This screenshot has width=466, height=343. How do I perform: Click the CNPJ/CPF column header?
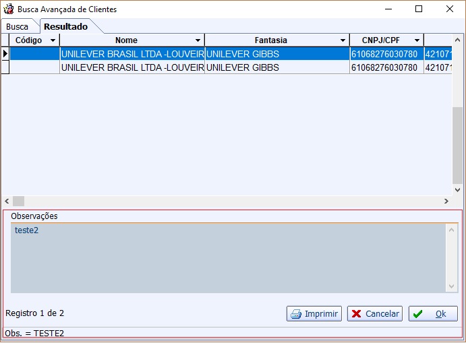coord(387,40)
